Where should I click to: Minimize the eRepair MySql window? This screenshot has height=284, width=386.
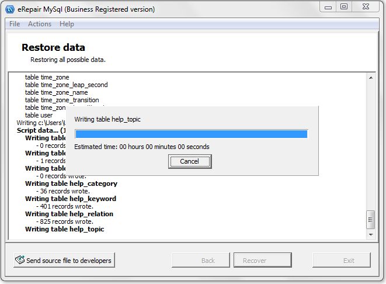(x=328, y=7)
